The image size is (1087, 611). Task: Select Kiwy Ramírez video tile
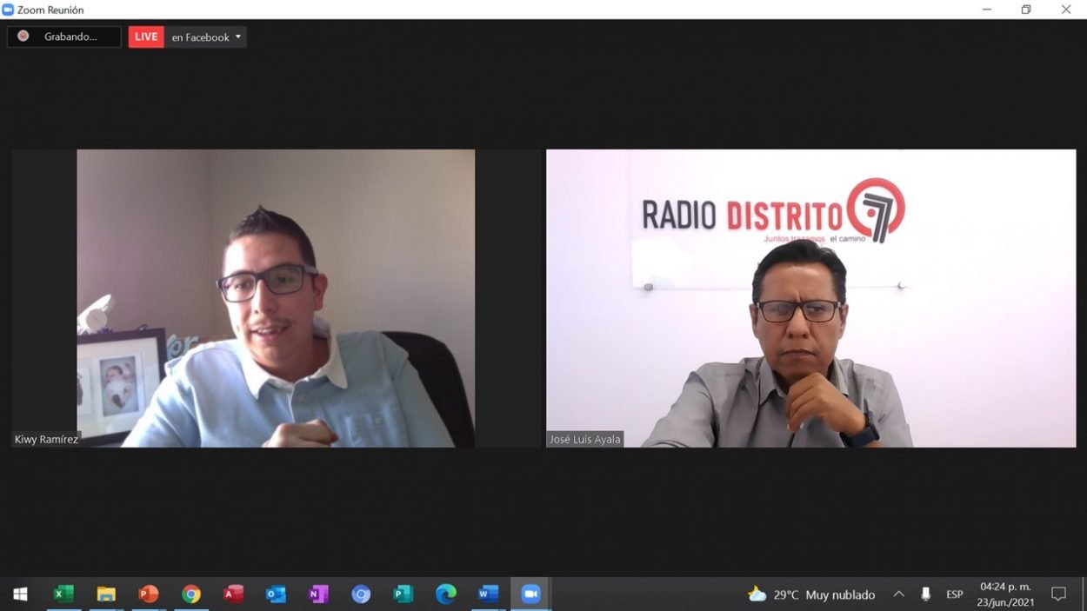[276, 298]
